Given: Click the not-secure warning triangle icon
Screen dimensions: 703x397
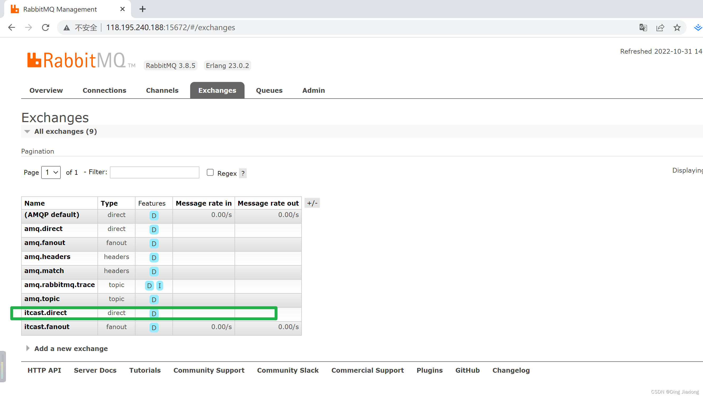Looking at the screenshot, I should tap(67, 27).
